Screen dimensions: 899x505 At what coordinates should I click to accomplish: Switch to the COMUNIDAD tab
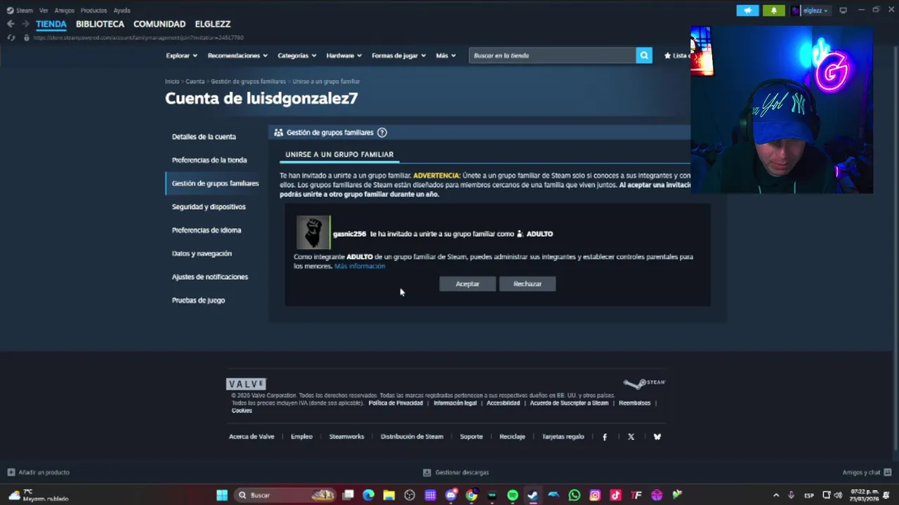[x=159, y=24]
